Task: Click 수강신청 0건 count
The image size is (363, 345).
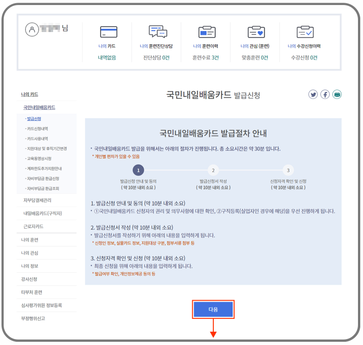Action: (x=304, y=58)
